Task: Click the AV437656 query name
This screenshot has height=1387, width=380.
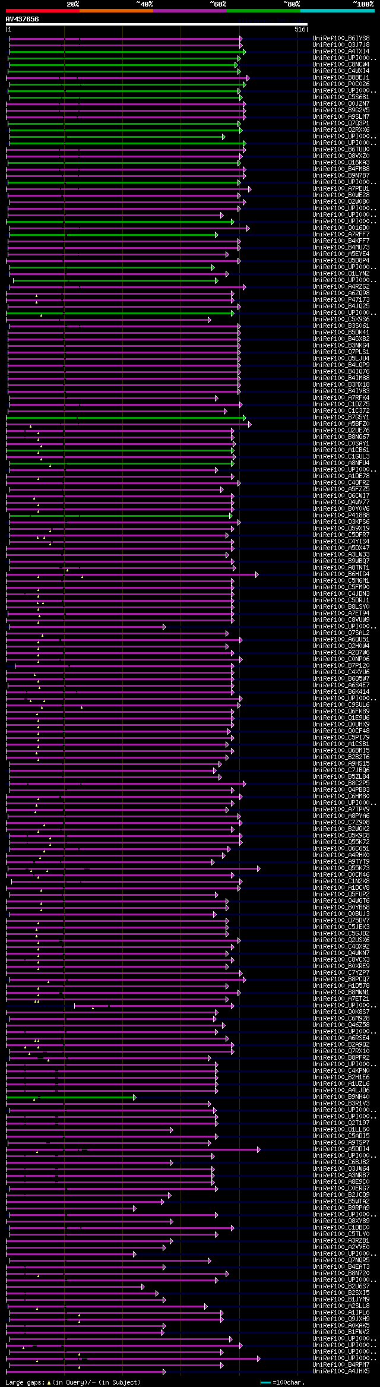Action: tap(23, 19)
